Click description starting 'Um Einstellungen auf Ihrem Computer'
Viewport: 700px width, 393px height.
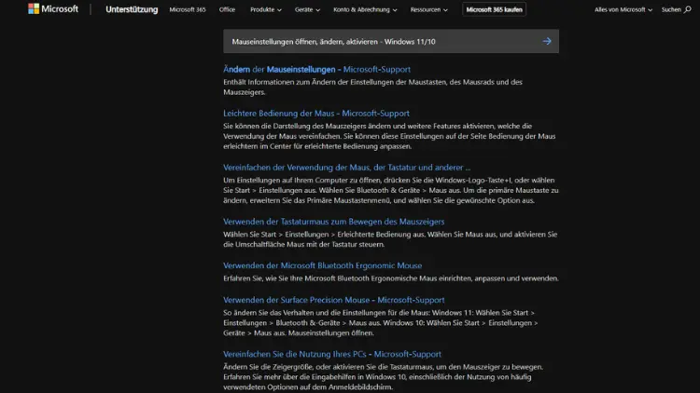tap(391, 190)
